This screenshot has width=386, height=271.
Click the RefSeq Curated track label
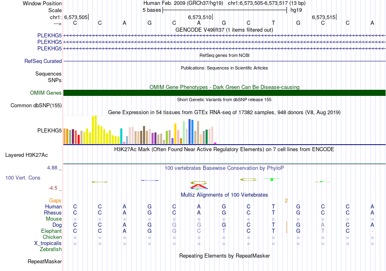point(43,61)
